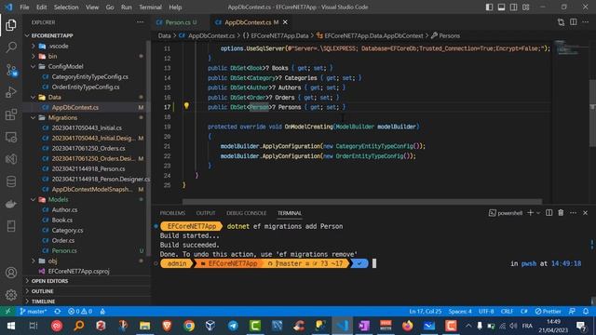Click the editor horizontal scrollbar
Screen dimensions: 596x335
click(x=362, y=202)
